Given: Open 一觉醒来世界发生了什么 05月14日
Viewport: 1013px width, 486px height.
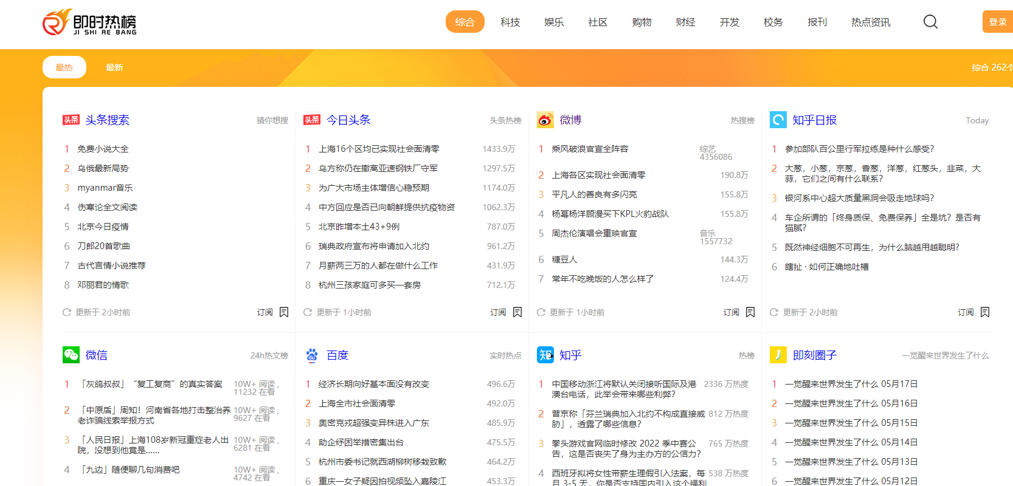Looking at the screenshot, I should [x=851, y=442].
